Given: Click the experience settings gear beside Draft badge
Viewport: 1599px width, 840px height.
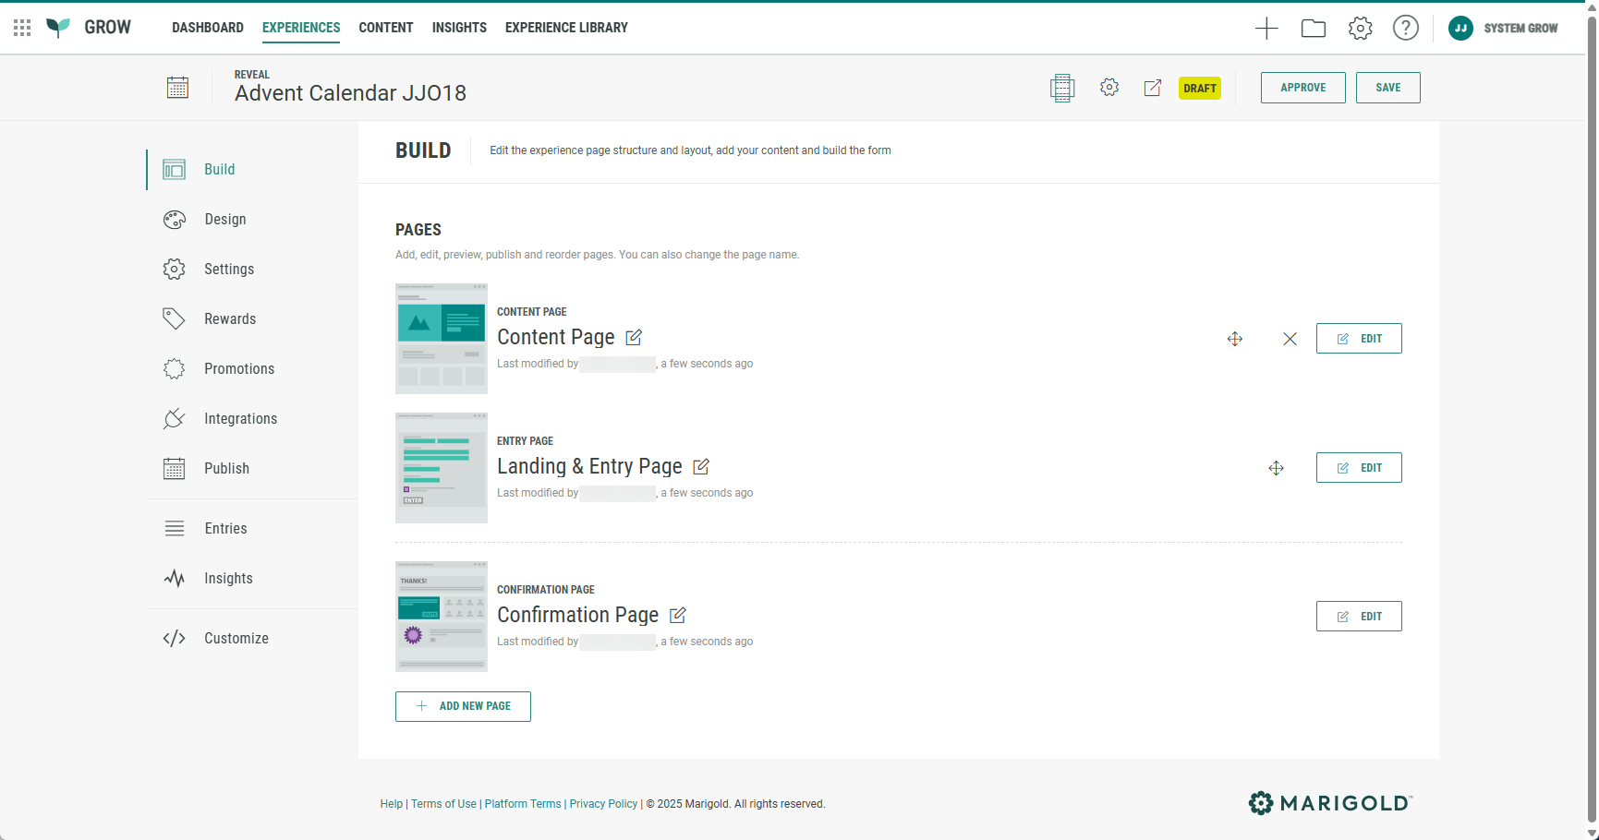Looking at the screenshot, I should pos(1109,88).
